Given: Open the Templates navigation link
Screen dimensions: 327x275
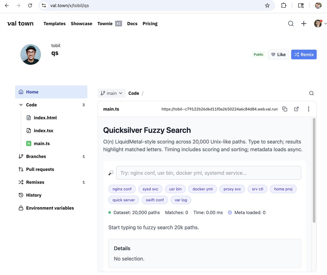Looking at the screenshot, I should (x=55, y=24).
